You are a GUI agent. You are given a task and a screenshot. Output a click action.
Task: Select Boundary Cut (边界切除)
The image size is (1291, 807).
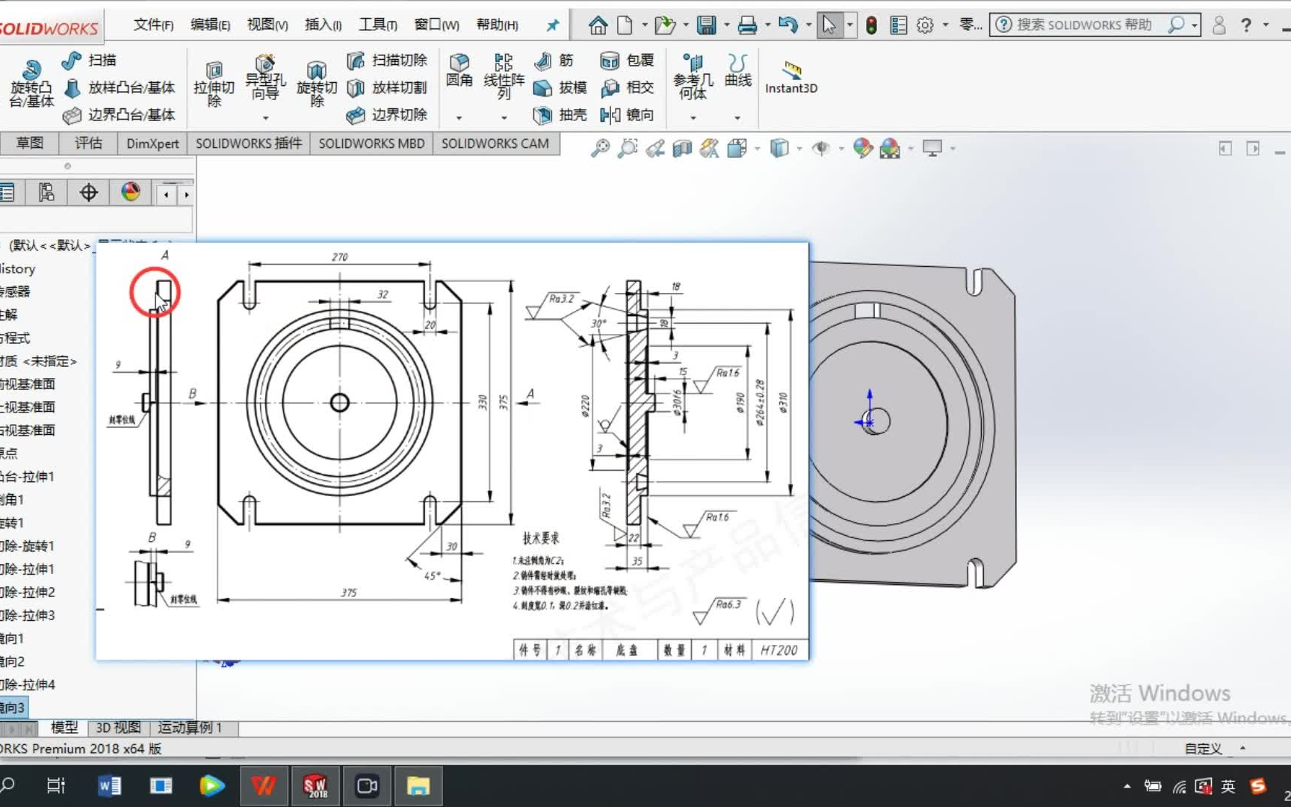coord(387,114)
